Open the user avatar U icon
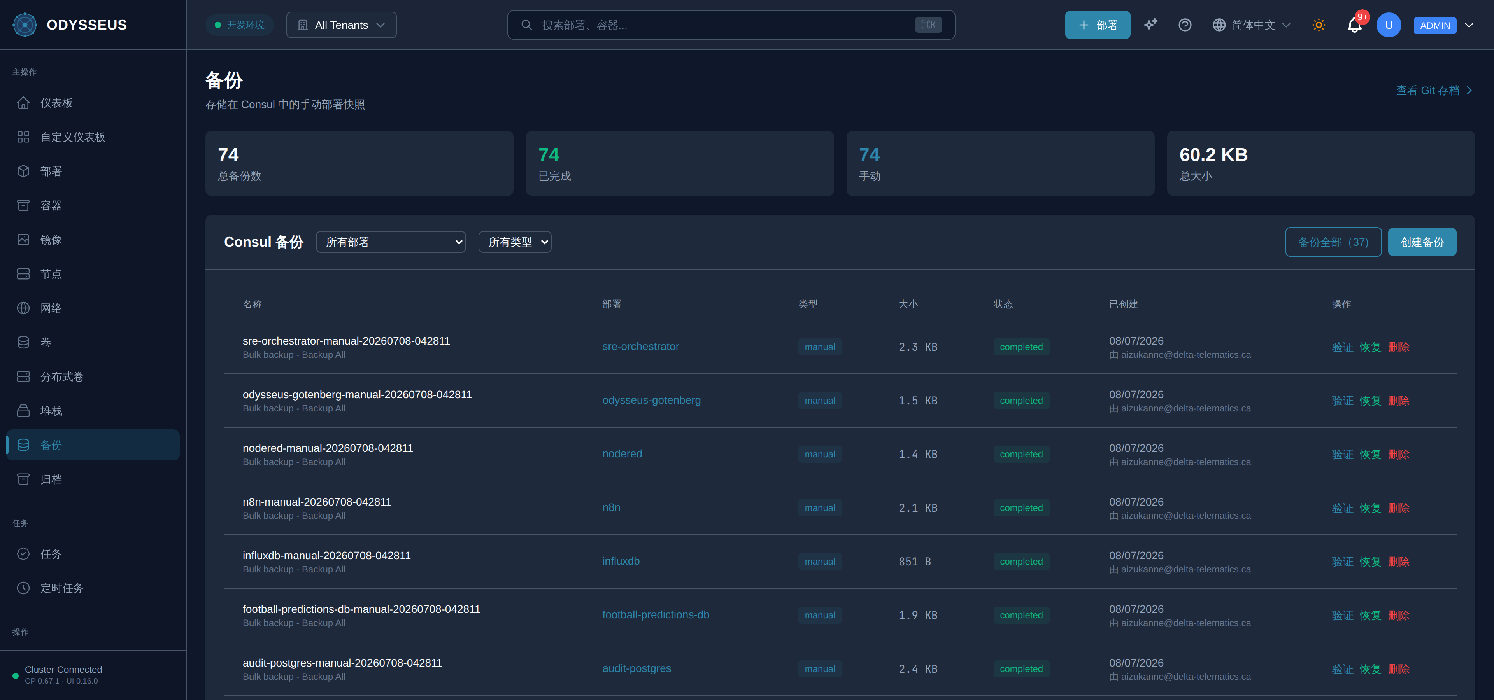The height and width of the screenshot is (700, 1494). coord(1389,25)
